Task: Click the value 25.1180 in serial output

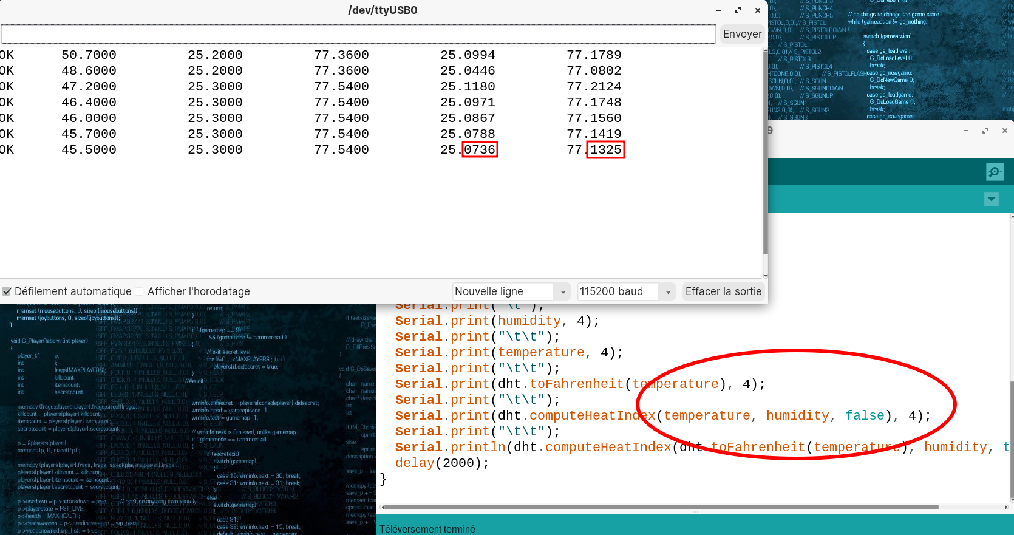Action: pos(468,87)
